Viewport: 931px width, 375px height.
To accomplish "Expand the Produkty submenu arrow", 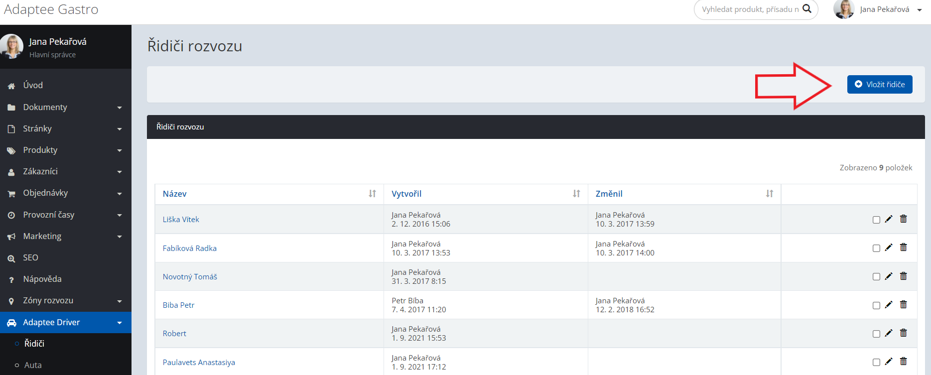I will coord(120,150).
